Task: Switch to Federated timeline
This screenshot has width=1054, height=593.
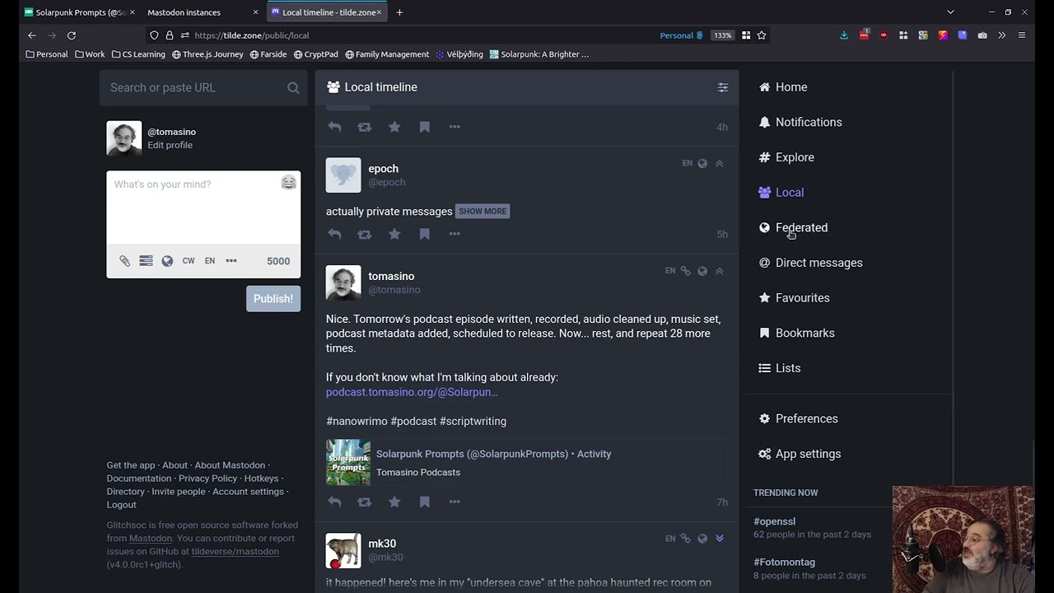Action: (793, 227)
